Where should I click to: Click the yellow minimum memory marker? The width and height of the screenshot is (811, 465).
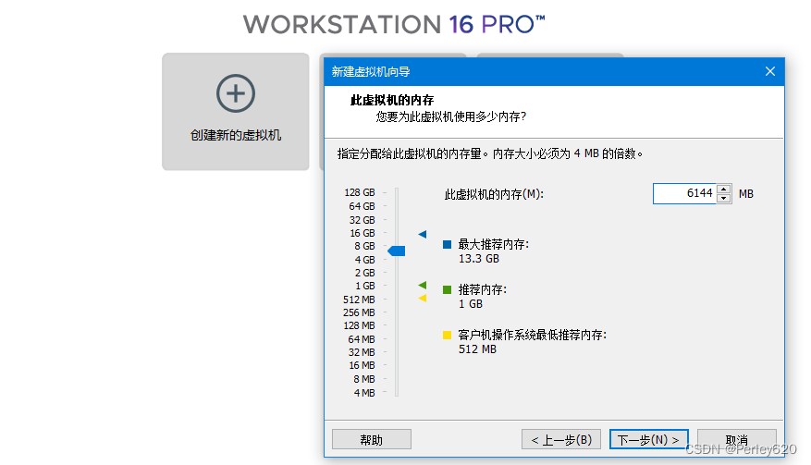(423, 298)
